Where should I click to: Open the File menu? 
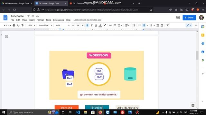tap(12, 20)
